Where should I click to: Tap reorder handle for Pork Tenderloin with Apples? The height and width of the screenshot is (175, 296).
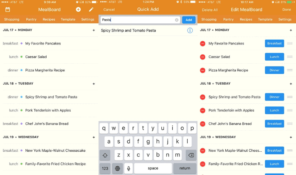[x=290, y=110]
